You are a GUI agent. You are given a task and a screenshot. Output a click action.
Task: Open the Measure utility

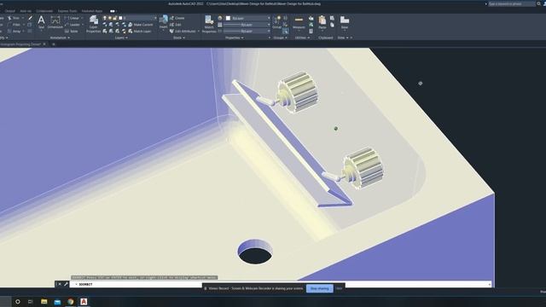tap(299, 22)
